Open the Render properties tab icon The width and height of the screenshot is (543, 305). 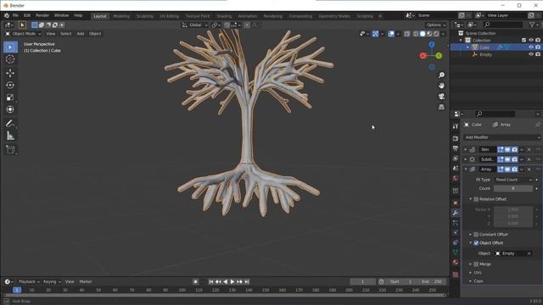click(456, 138)
